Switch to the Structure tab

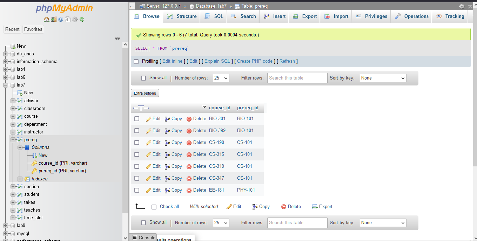(182, 16)
